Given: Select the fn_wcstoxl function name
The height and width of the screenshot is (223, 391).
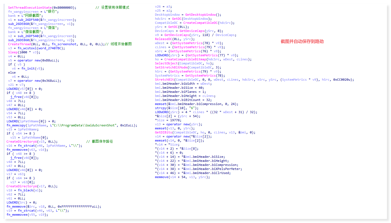Looking at the screenshot, I should pos(26,48).
